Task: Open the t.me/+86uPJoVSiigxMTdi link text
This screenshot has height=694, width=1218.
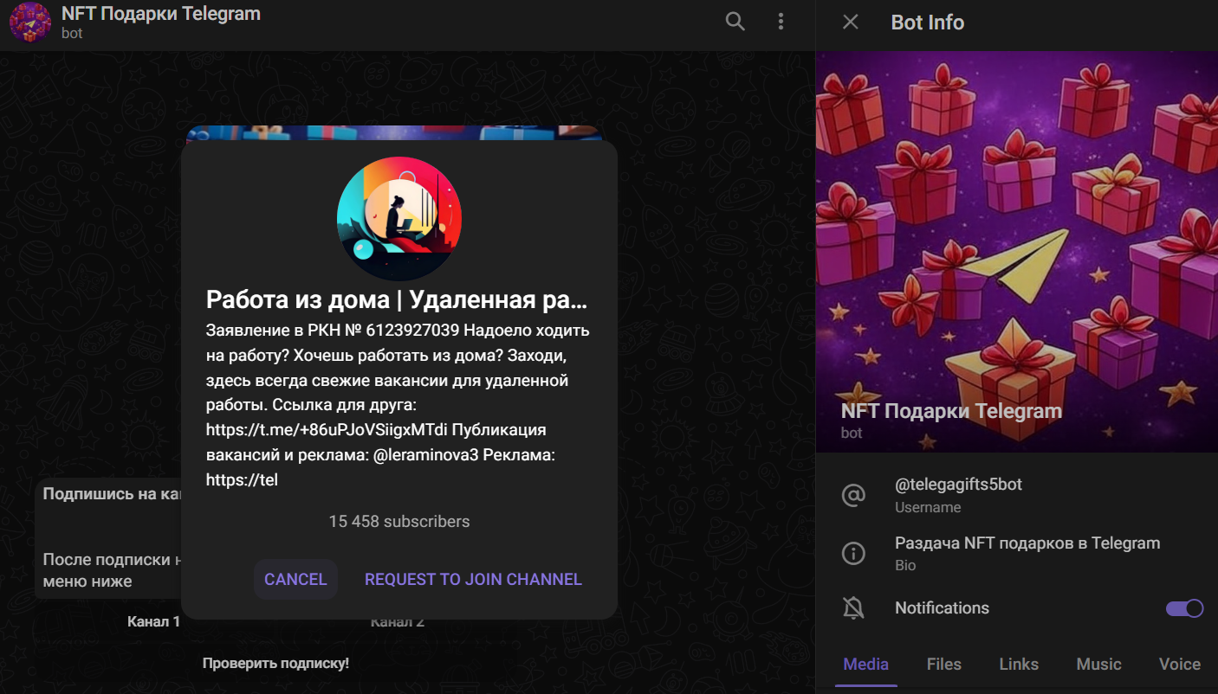Action: pyautogui.click(x=327, y=430)
